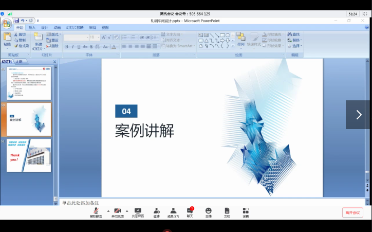This screenshot has width=372, height=232.
Task: Expand the camera options arrow
Action: (x=127, y=211)
